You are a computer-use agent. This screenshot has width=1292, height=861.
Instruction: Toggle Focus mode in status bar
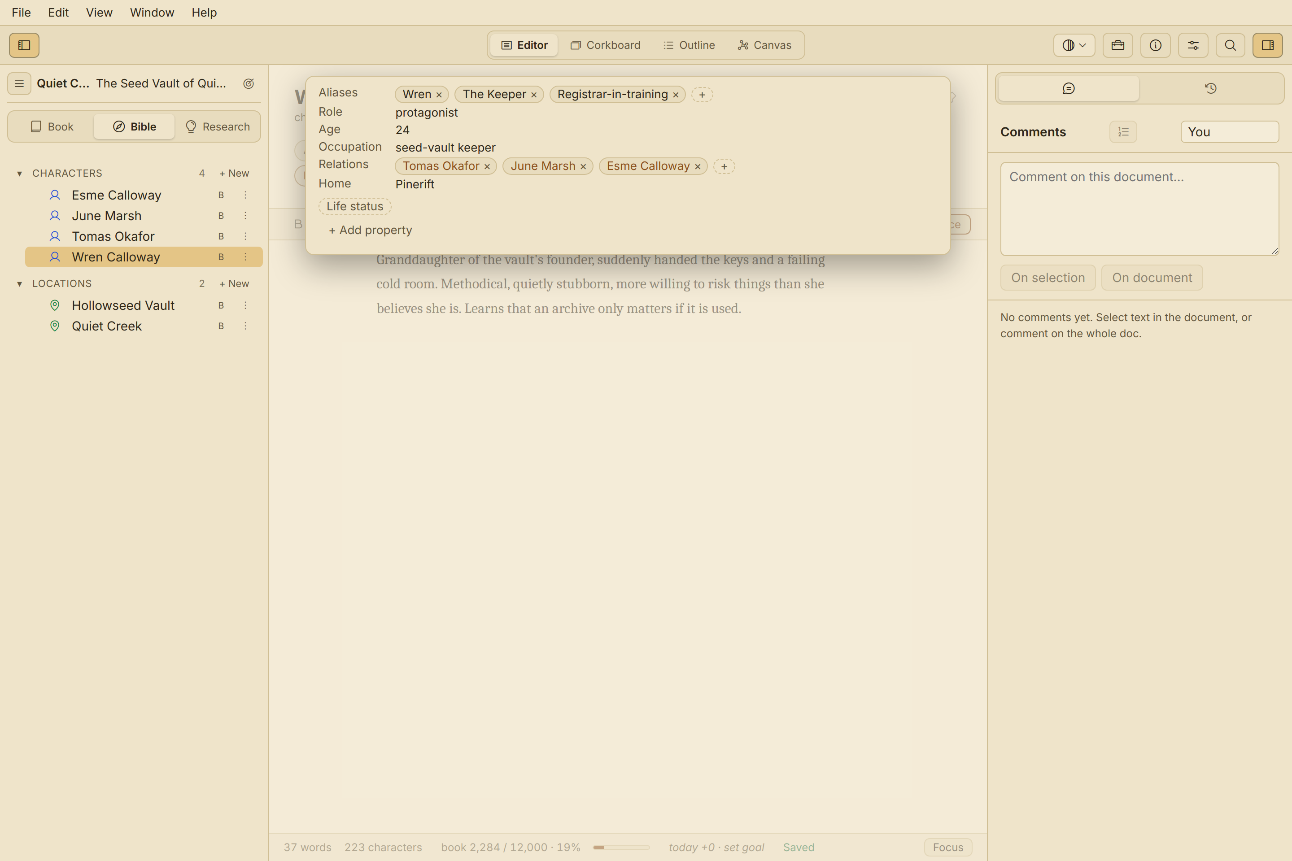pyautogui.click(x=948, y=847)
